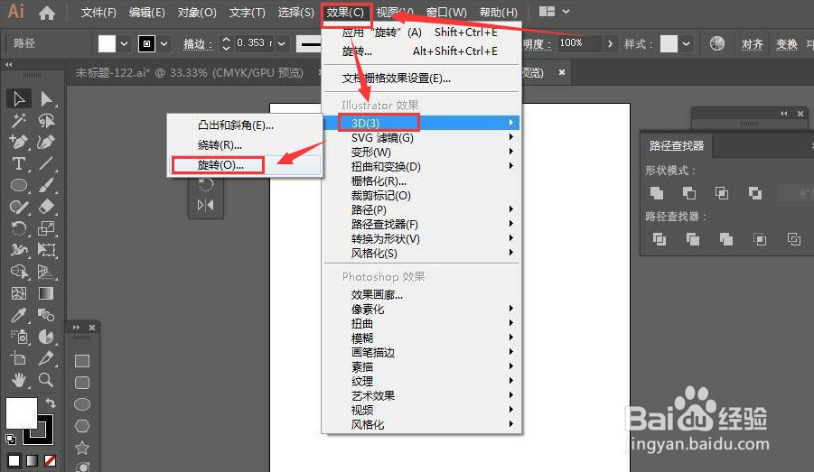This screenshot has height=472, width=814.
Task: Select the Rotate tool in main toolbar
Action: [x=19, y=228]
